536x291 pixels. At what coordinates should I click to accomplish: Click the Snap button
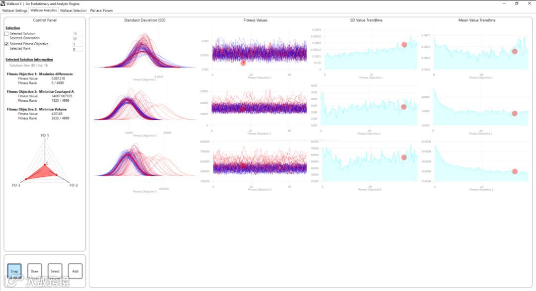(x=14, y=271)
